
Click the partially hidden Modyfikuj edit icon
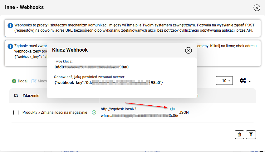[34, 81]
